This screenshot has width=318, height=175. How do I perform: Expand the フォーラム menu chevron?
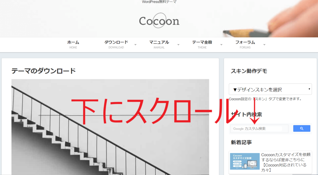(x=264, y=45)
